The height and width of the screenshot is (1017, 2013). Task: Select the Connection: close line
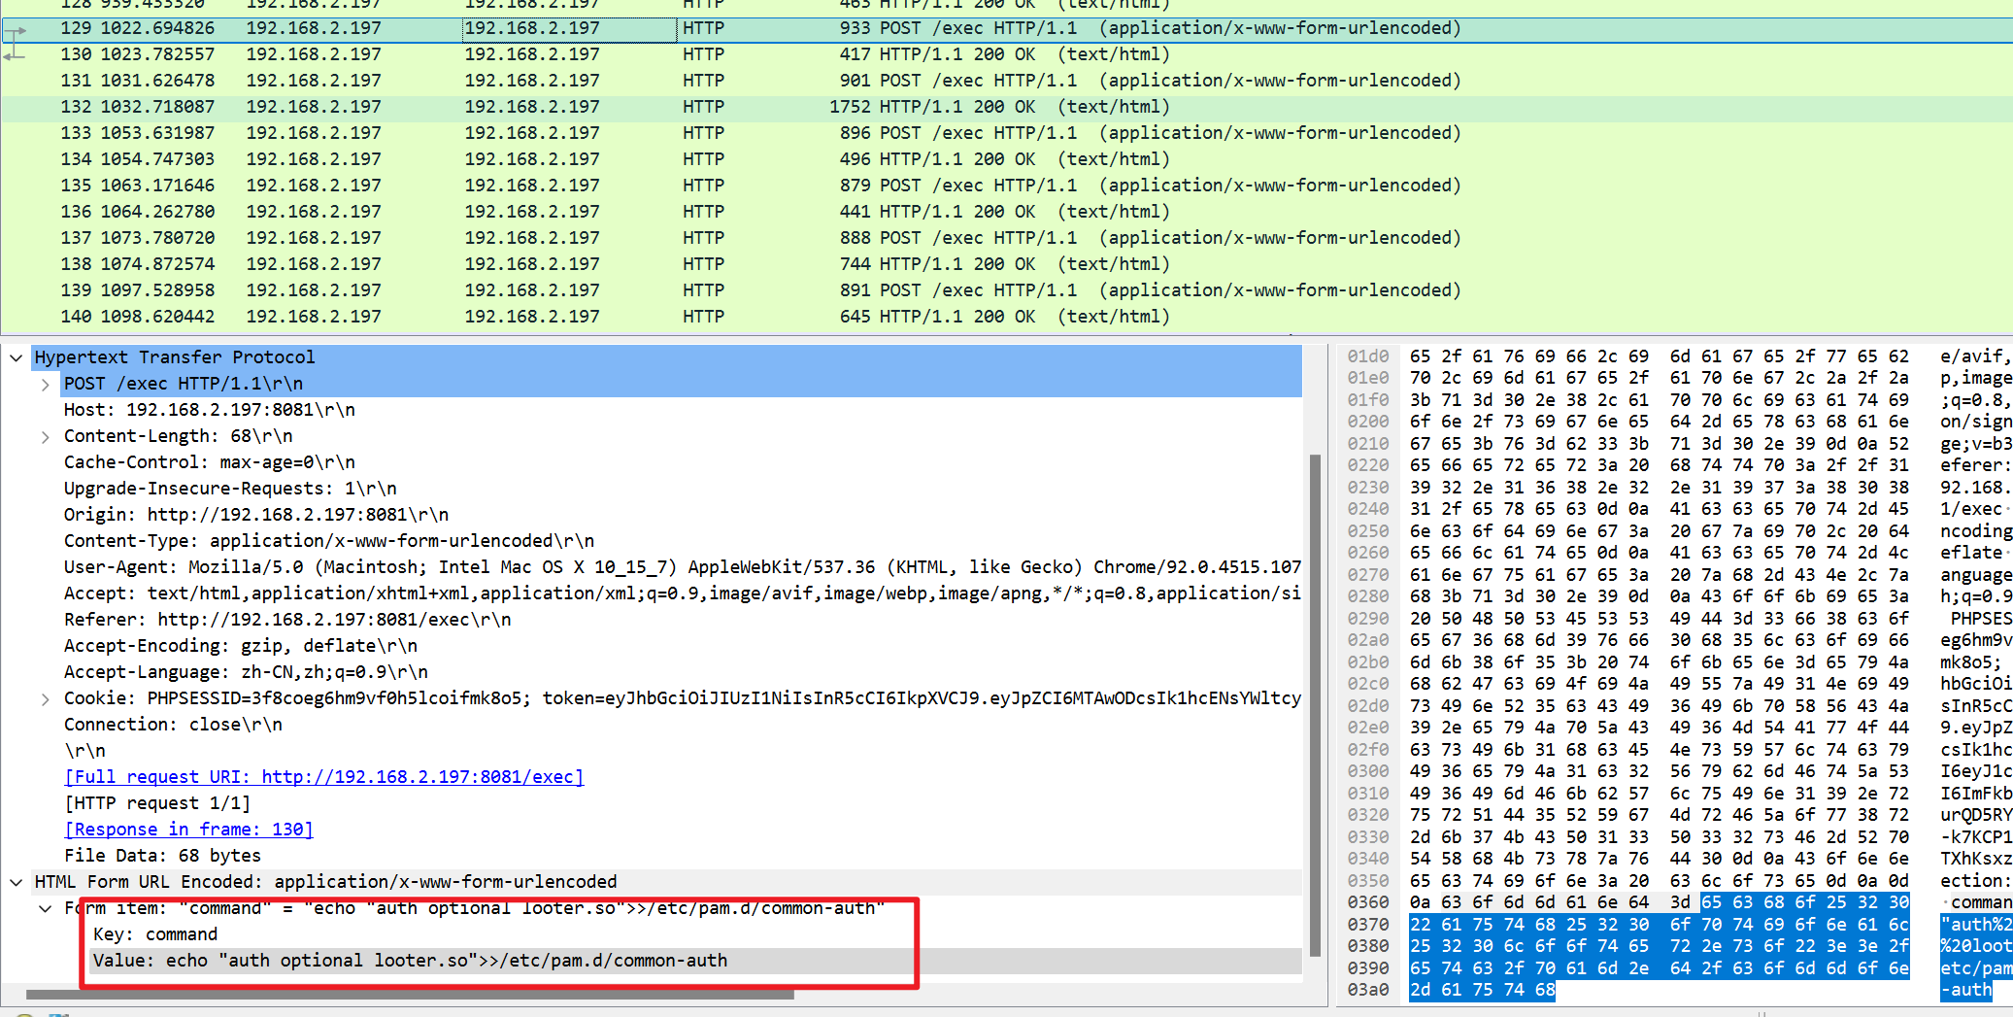pyautogui.click(x=173, y=725)
